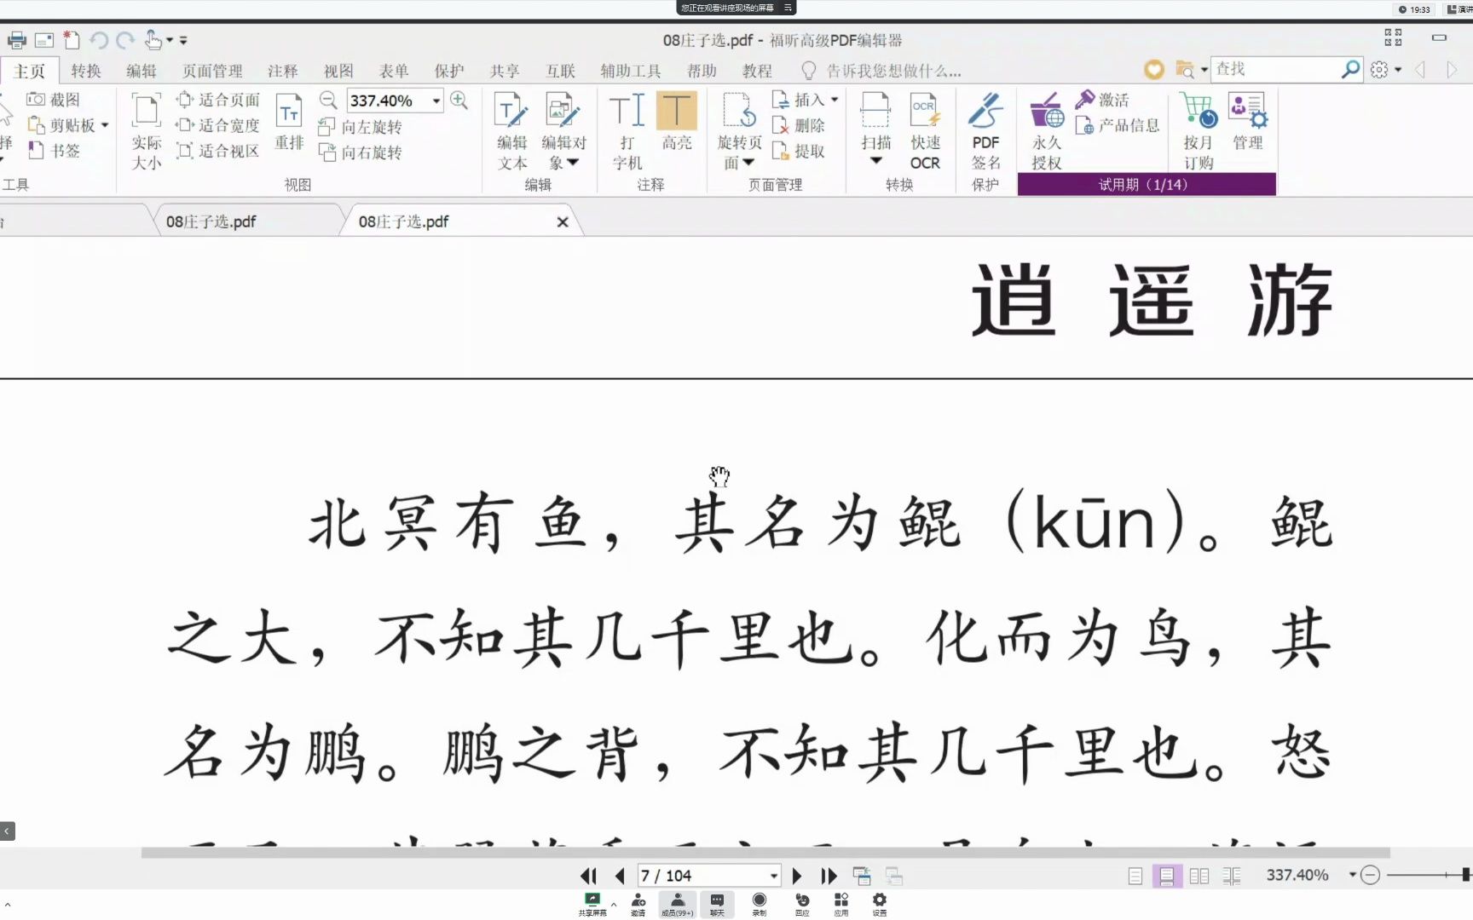This screenshot has height=920, width=1473.
Task: Open the Comment (注释) ribbon tab
Action: pyautogui.click(x=282, y=71)
